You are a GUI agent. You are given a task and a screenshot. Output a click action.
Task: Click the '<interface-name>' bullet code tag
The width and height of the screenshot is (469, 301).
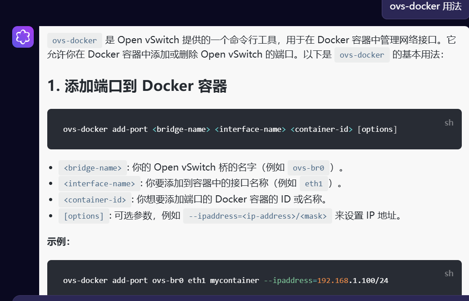[99, 184]
